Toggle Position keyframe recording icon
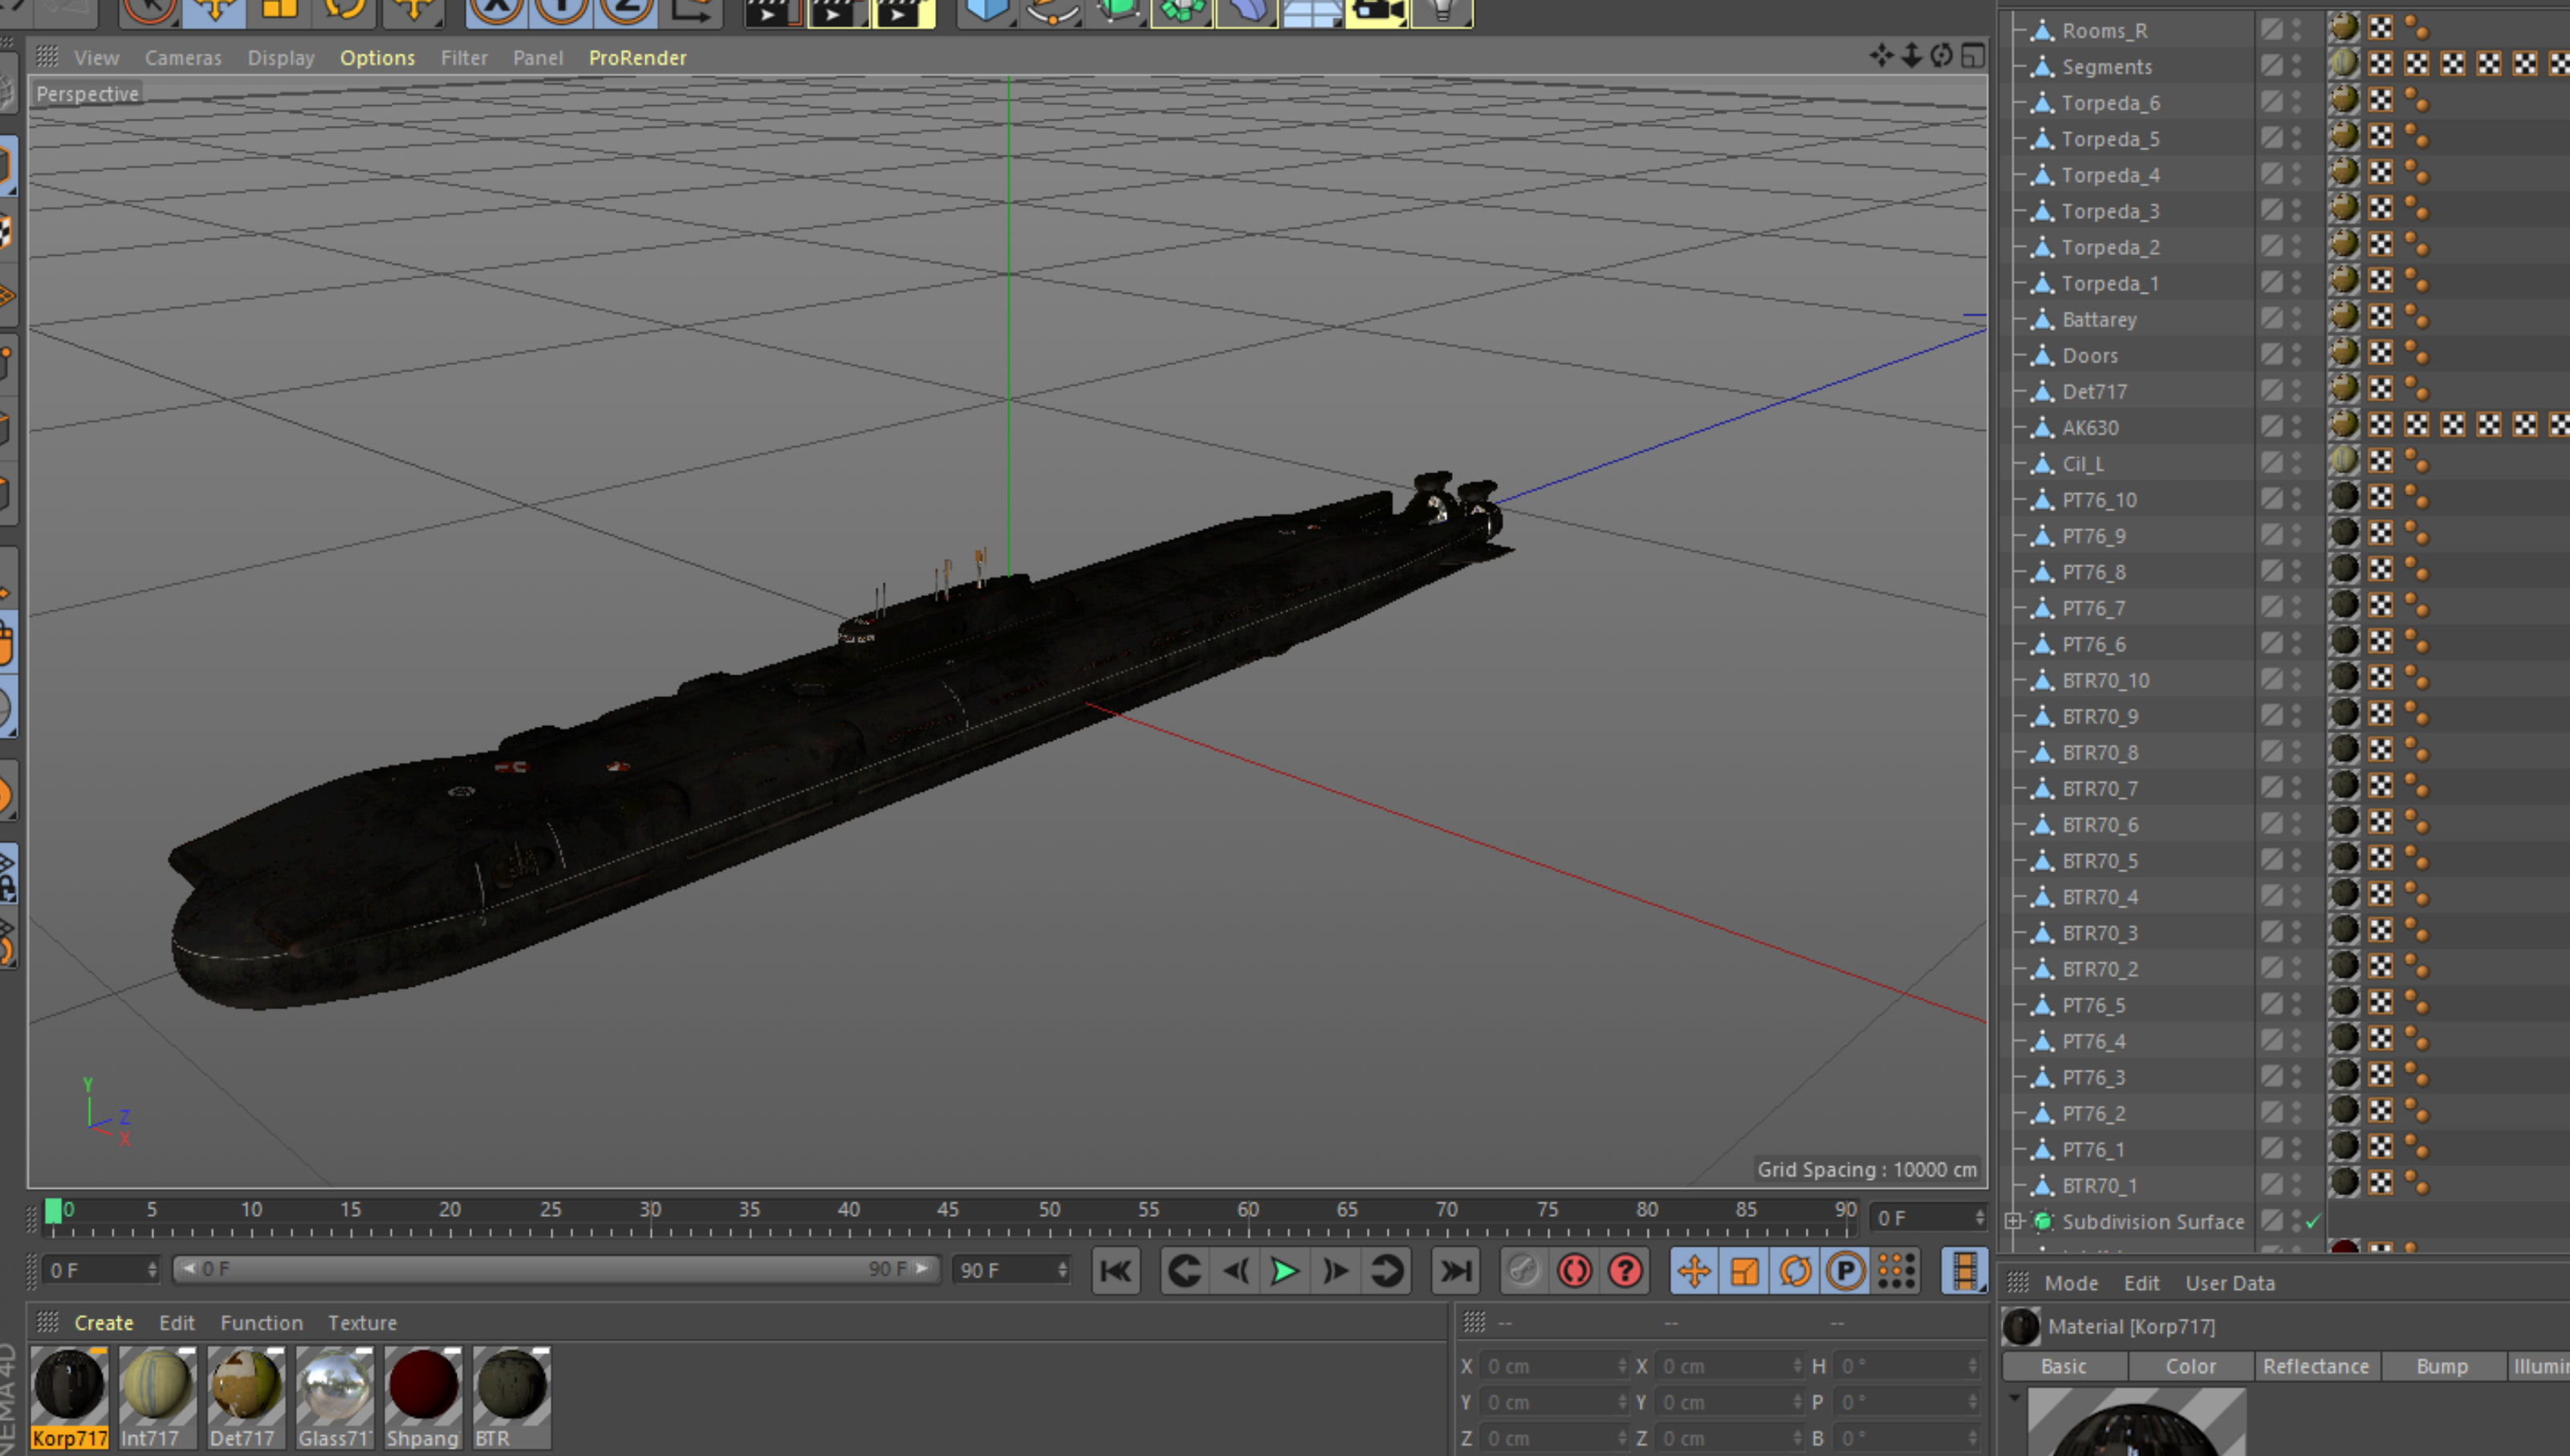2570x1456 pixels. (1694, 1271)
